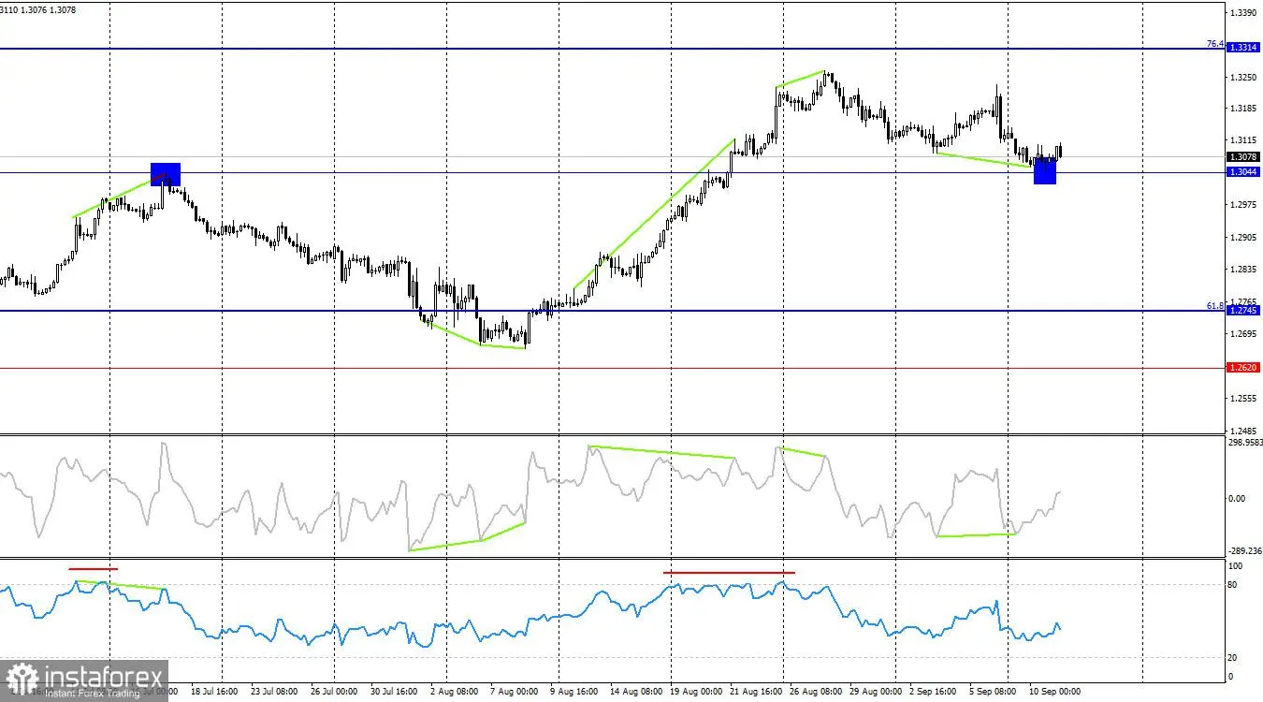Click the 1.3185 price axis value

pyautogui.click(x=1245, y=110)
